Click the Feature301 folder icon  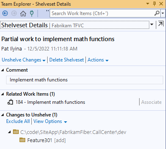(x=22, y=140)
